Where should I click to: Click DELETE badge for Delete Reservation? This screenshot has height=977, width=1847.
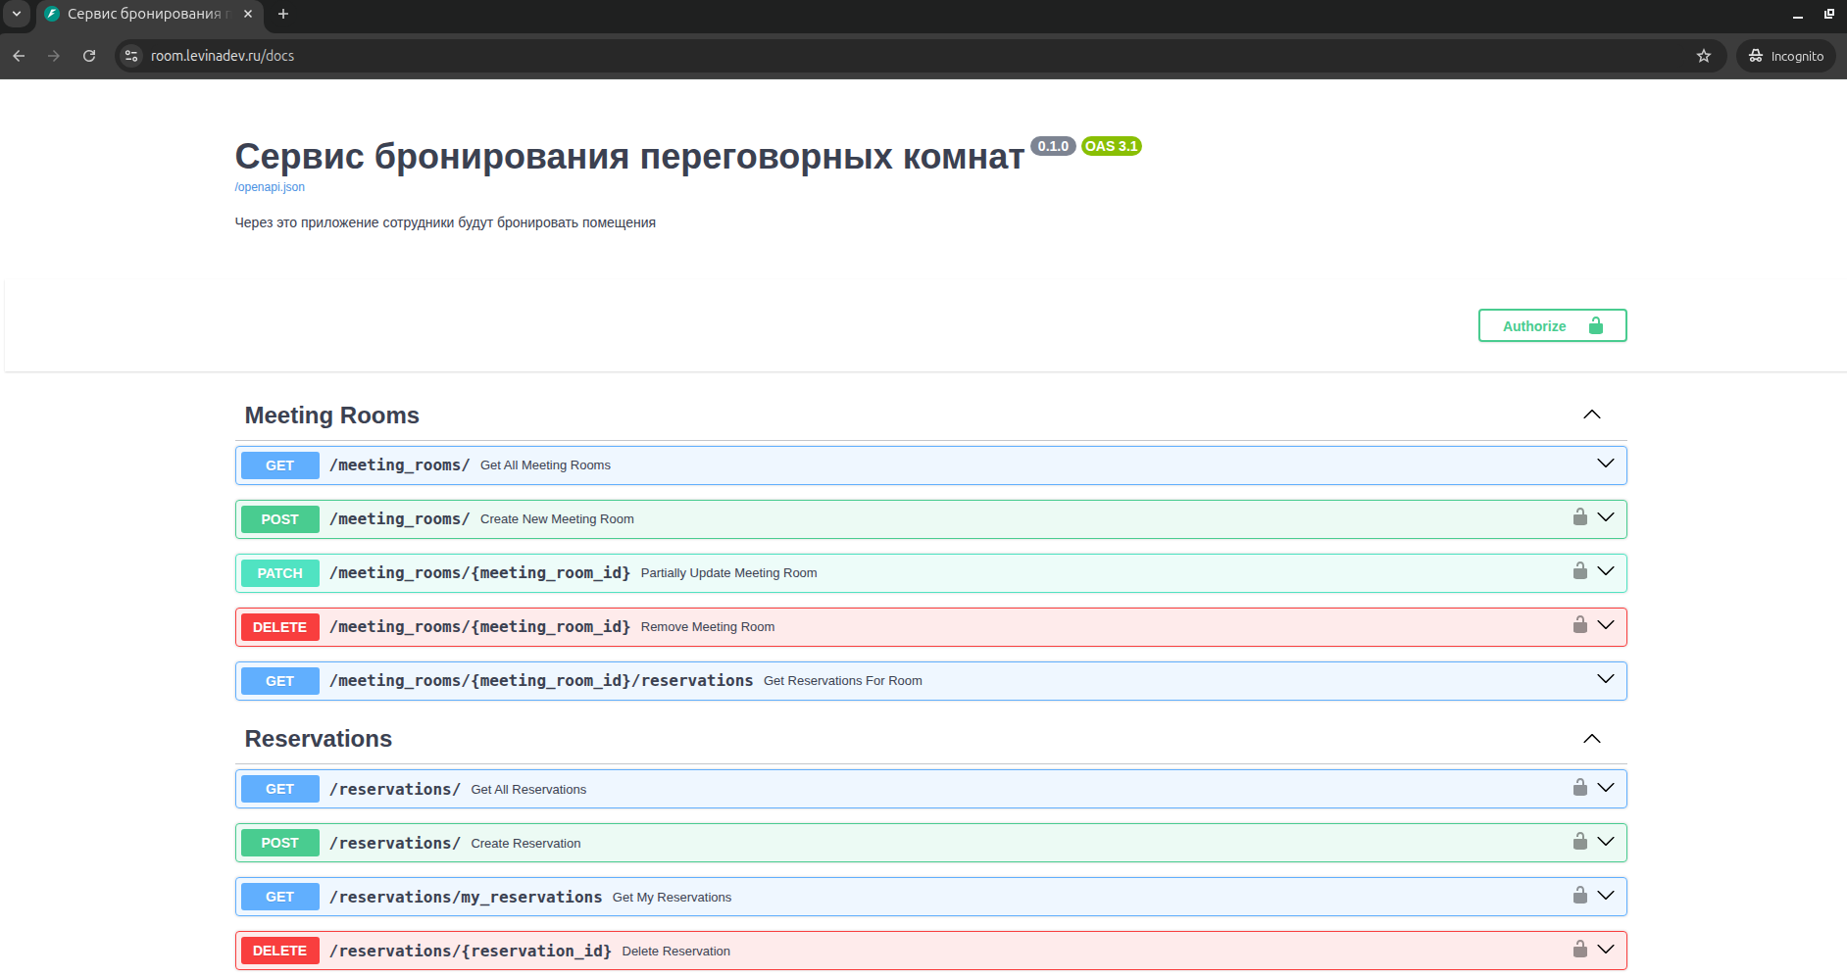280,951
